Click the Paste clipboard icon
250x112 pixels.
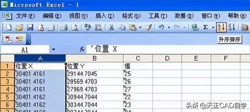[133, 28]
